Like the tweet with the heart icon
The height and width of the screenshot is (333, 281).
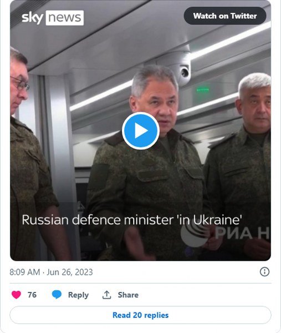pyautogui.click(x=16, y=295)
